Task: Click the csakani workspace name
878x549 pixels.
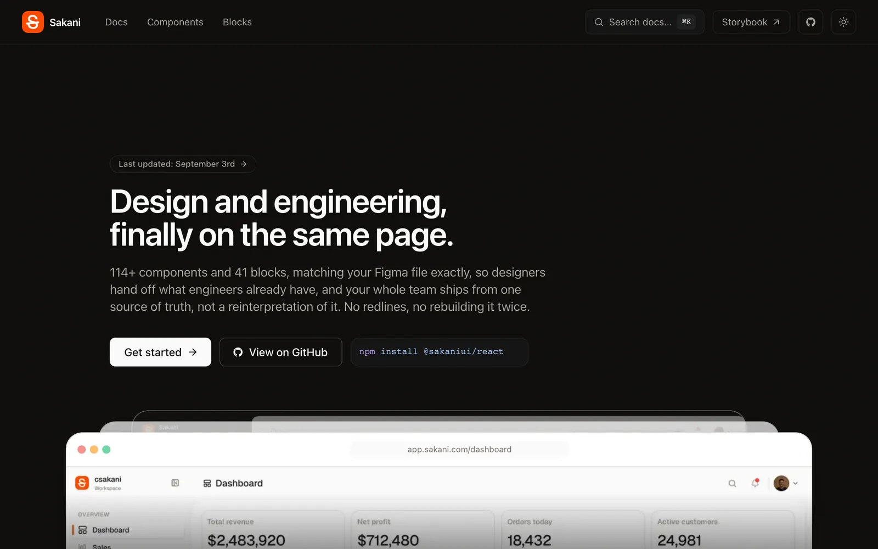Action: pos(108,479)
